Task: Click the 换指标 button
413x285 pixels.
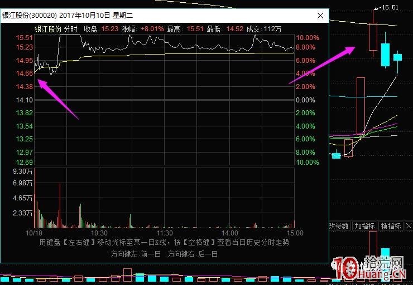Action: 391,226
